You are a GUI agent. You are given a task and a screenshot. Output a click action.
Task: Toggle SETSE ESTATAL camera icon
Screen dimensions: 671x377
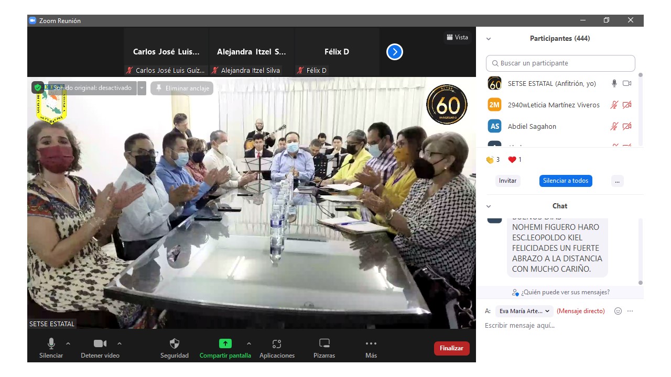click(x=627, y=83)
